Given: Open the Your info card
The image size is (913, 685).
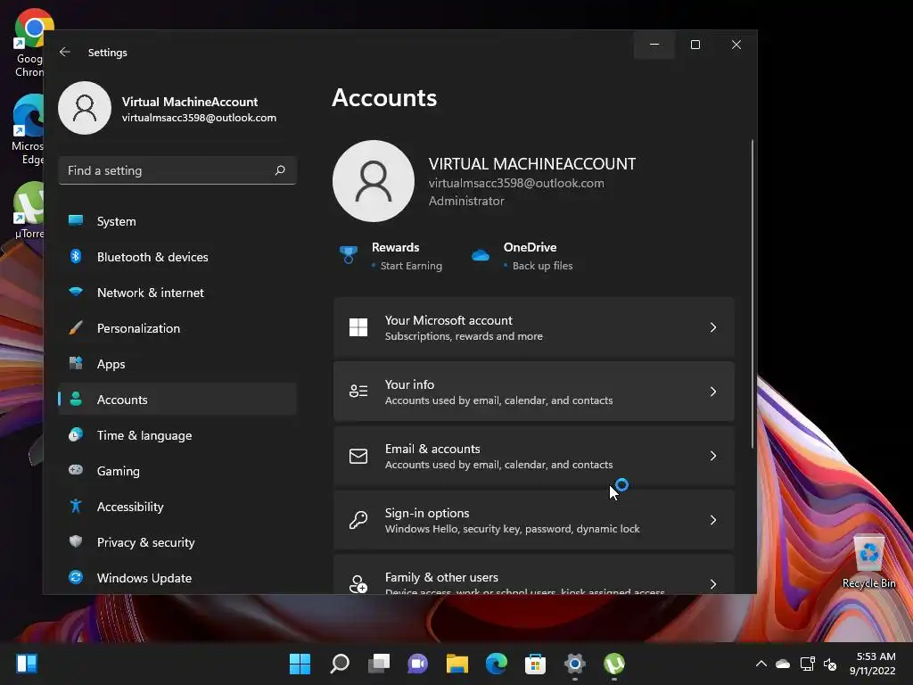Looking at the screenshot, I should [x=534, y=392].
